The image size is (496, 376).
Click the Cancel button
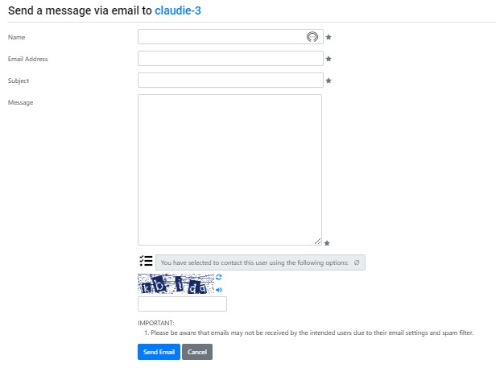tap(197, 352)
